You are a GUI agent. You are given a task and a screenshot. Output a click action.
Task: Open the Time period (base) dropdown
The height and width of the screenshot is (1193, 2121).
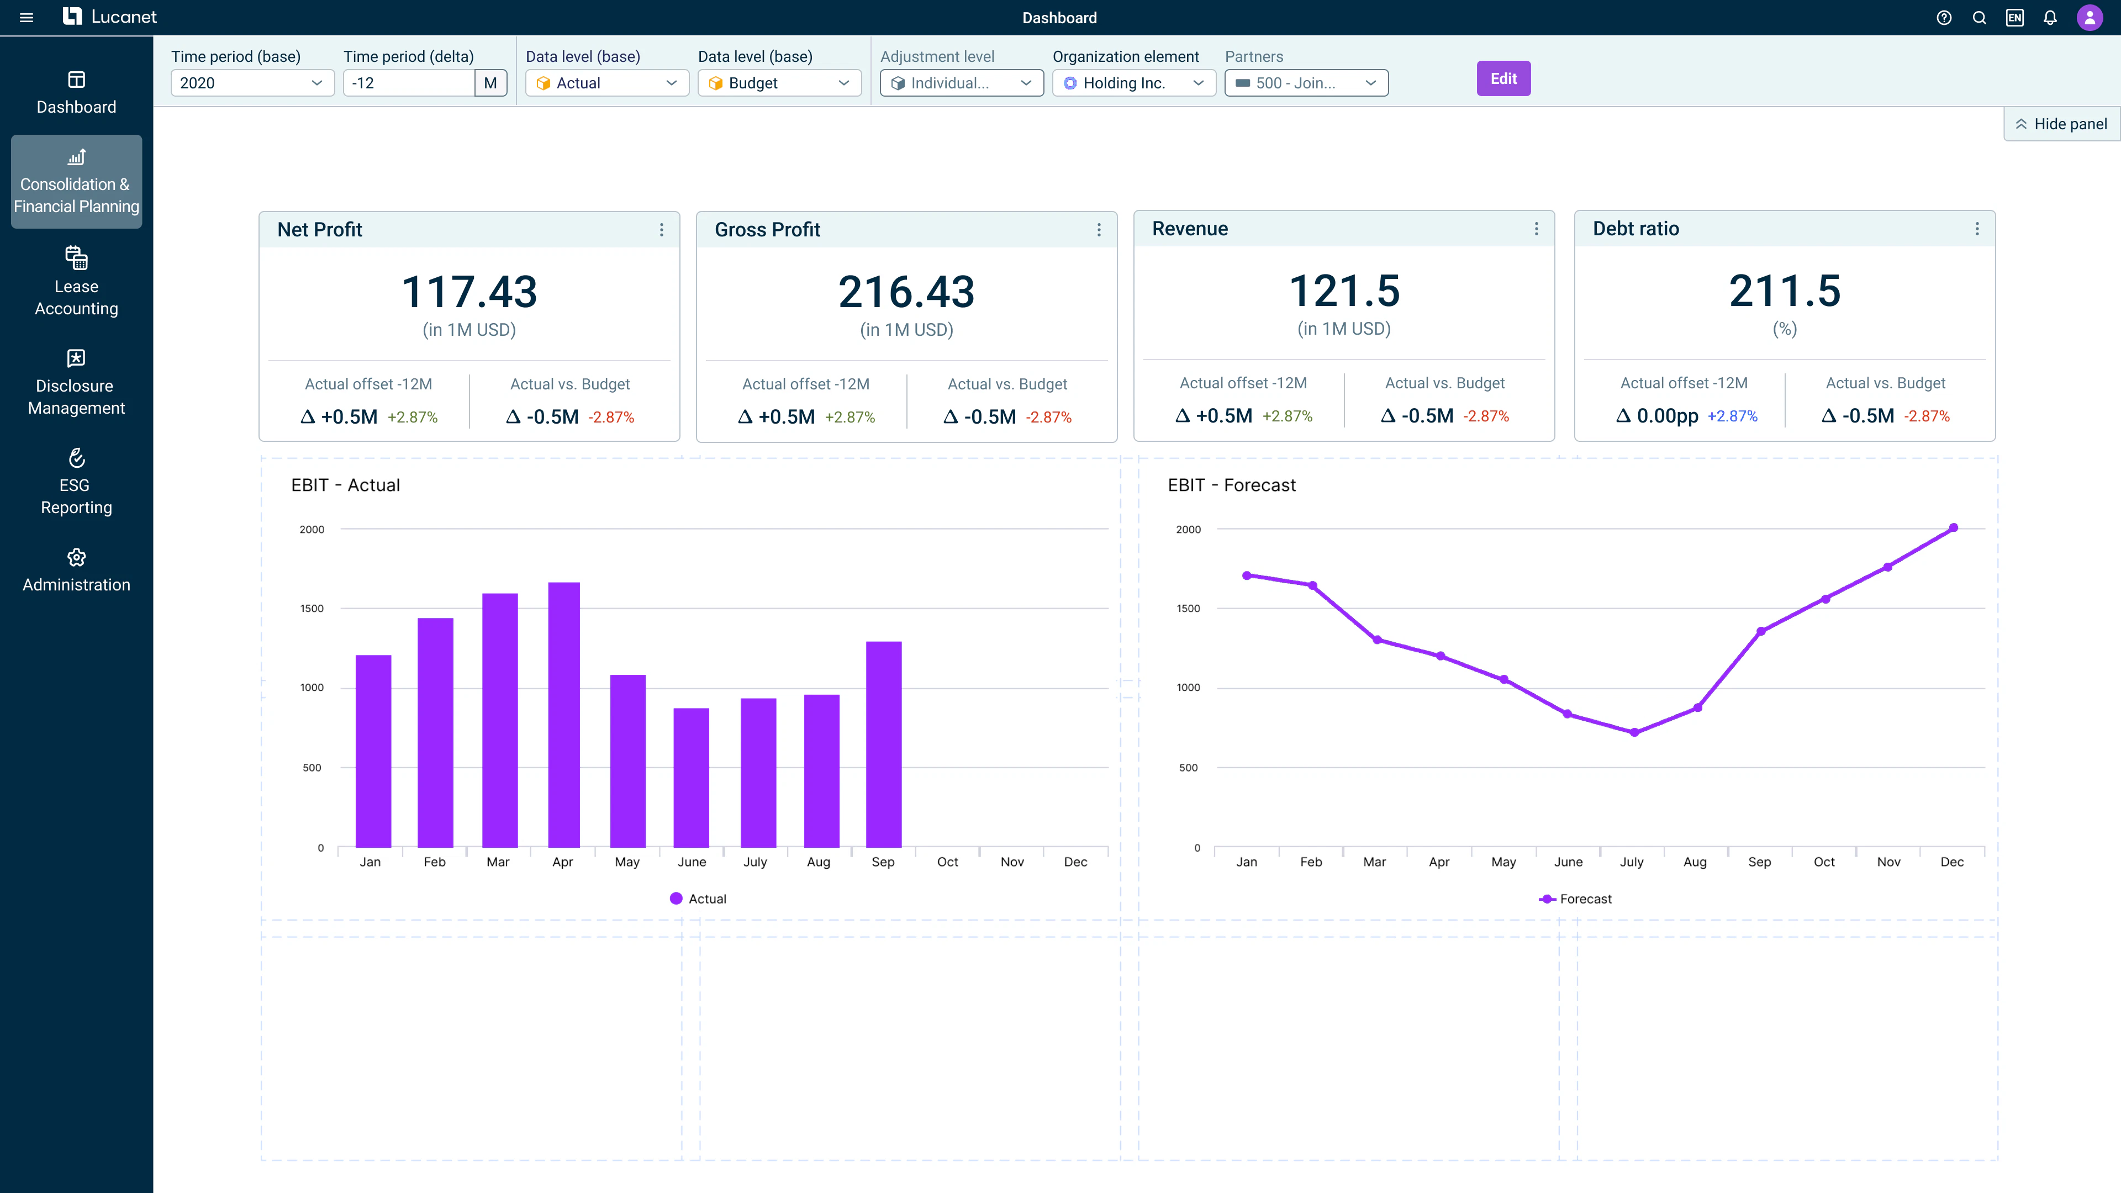[252, 82]
